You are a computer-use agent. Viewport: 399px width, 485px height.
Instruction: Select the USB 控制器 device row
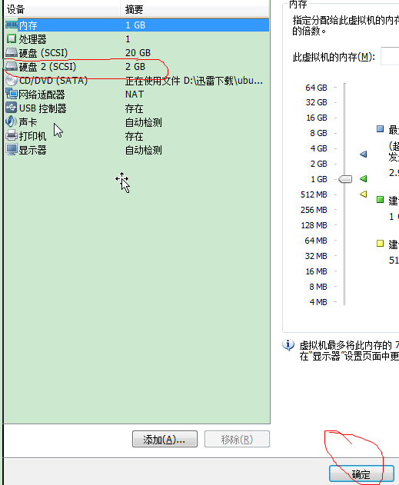(137, 108)
